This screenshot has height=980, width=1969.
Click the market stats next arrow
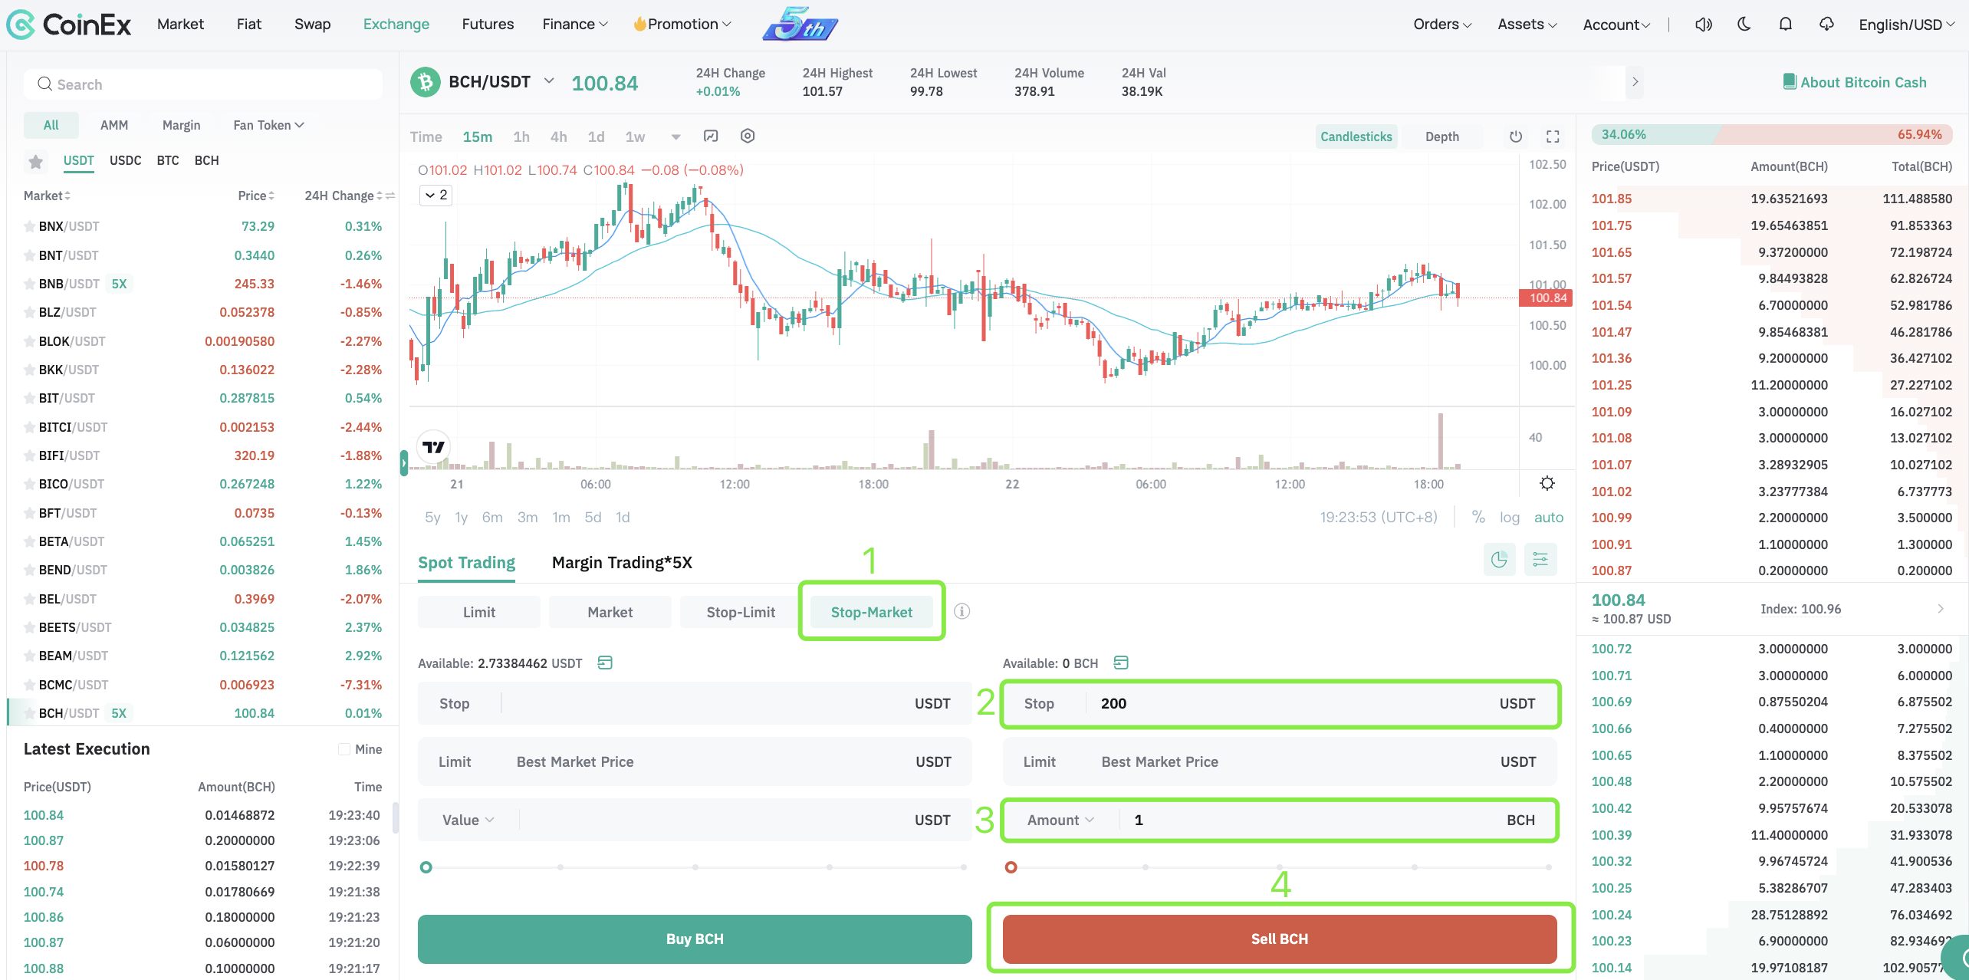(x=1635, y=82)
